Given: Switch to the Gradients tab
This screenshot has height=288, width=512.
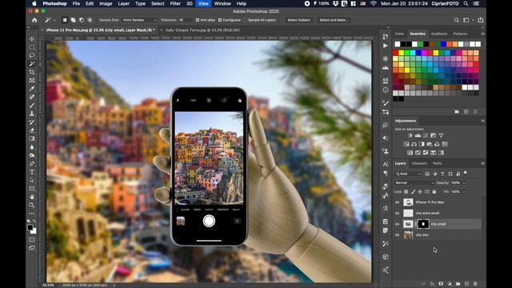Looking at the screenshot, I should 439,34.
